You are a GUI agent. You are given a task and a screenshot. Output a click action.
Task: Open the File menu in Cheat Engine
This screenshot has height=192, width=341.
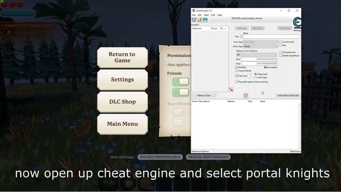193,15
